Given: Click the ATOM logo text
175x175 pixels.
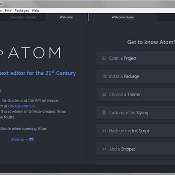Looking at the screenshot, I should [35, 53].
